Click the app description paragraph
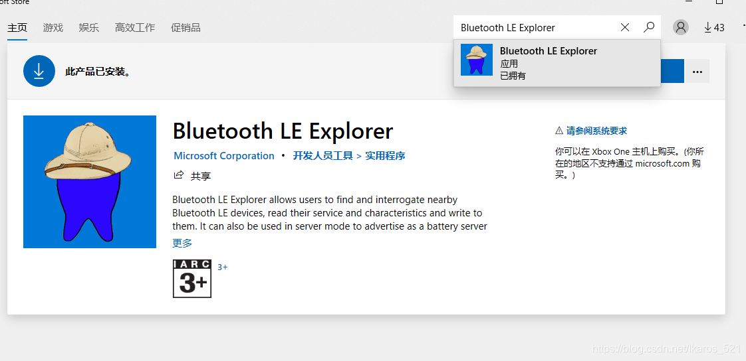Screen dimensions: 746x361 point(330,213)
